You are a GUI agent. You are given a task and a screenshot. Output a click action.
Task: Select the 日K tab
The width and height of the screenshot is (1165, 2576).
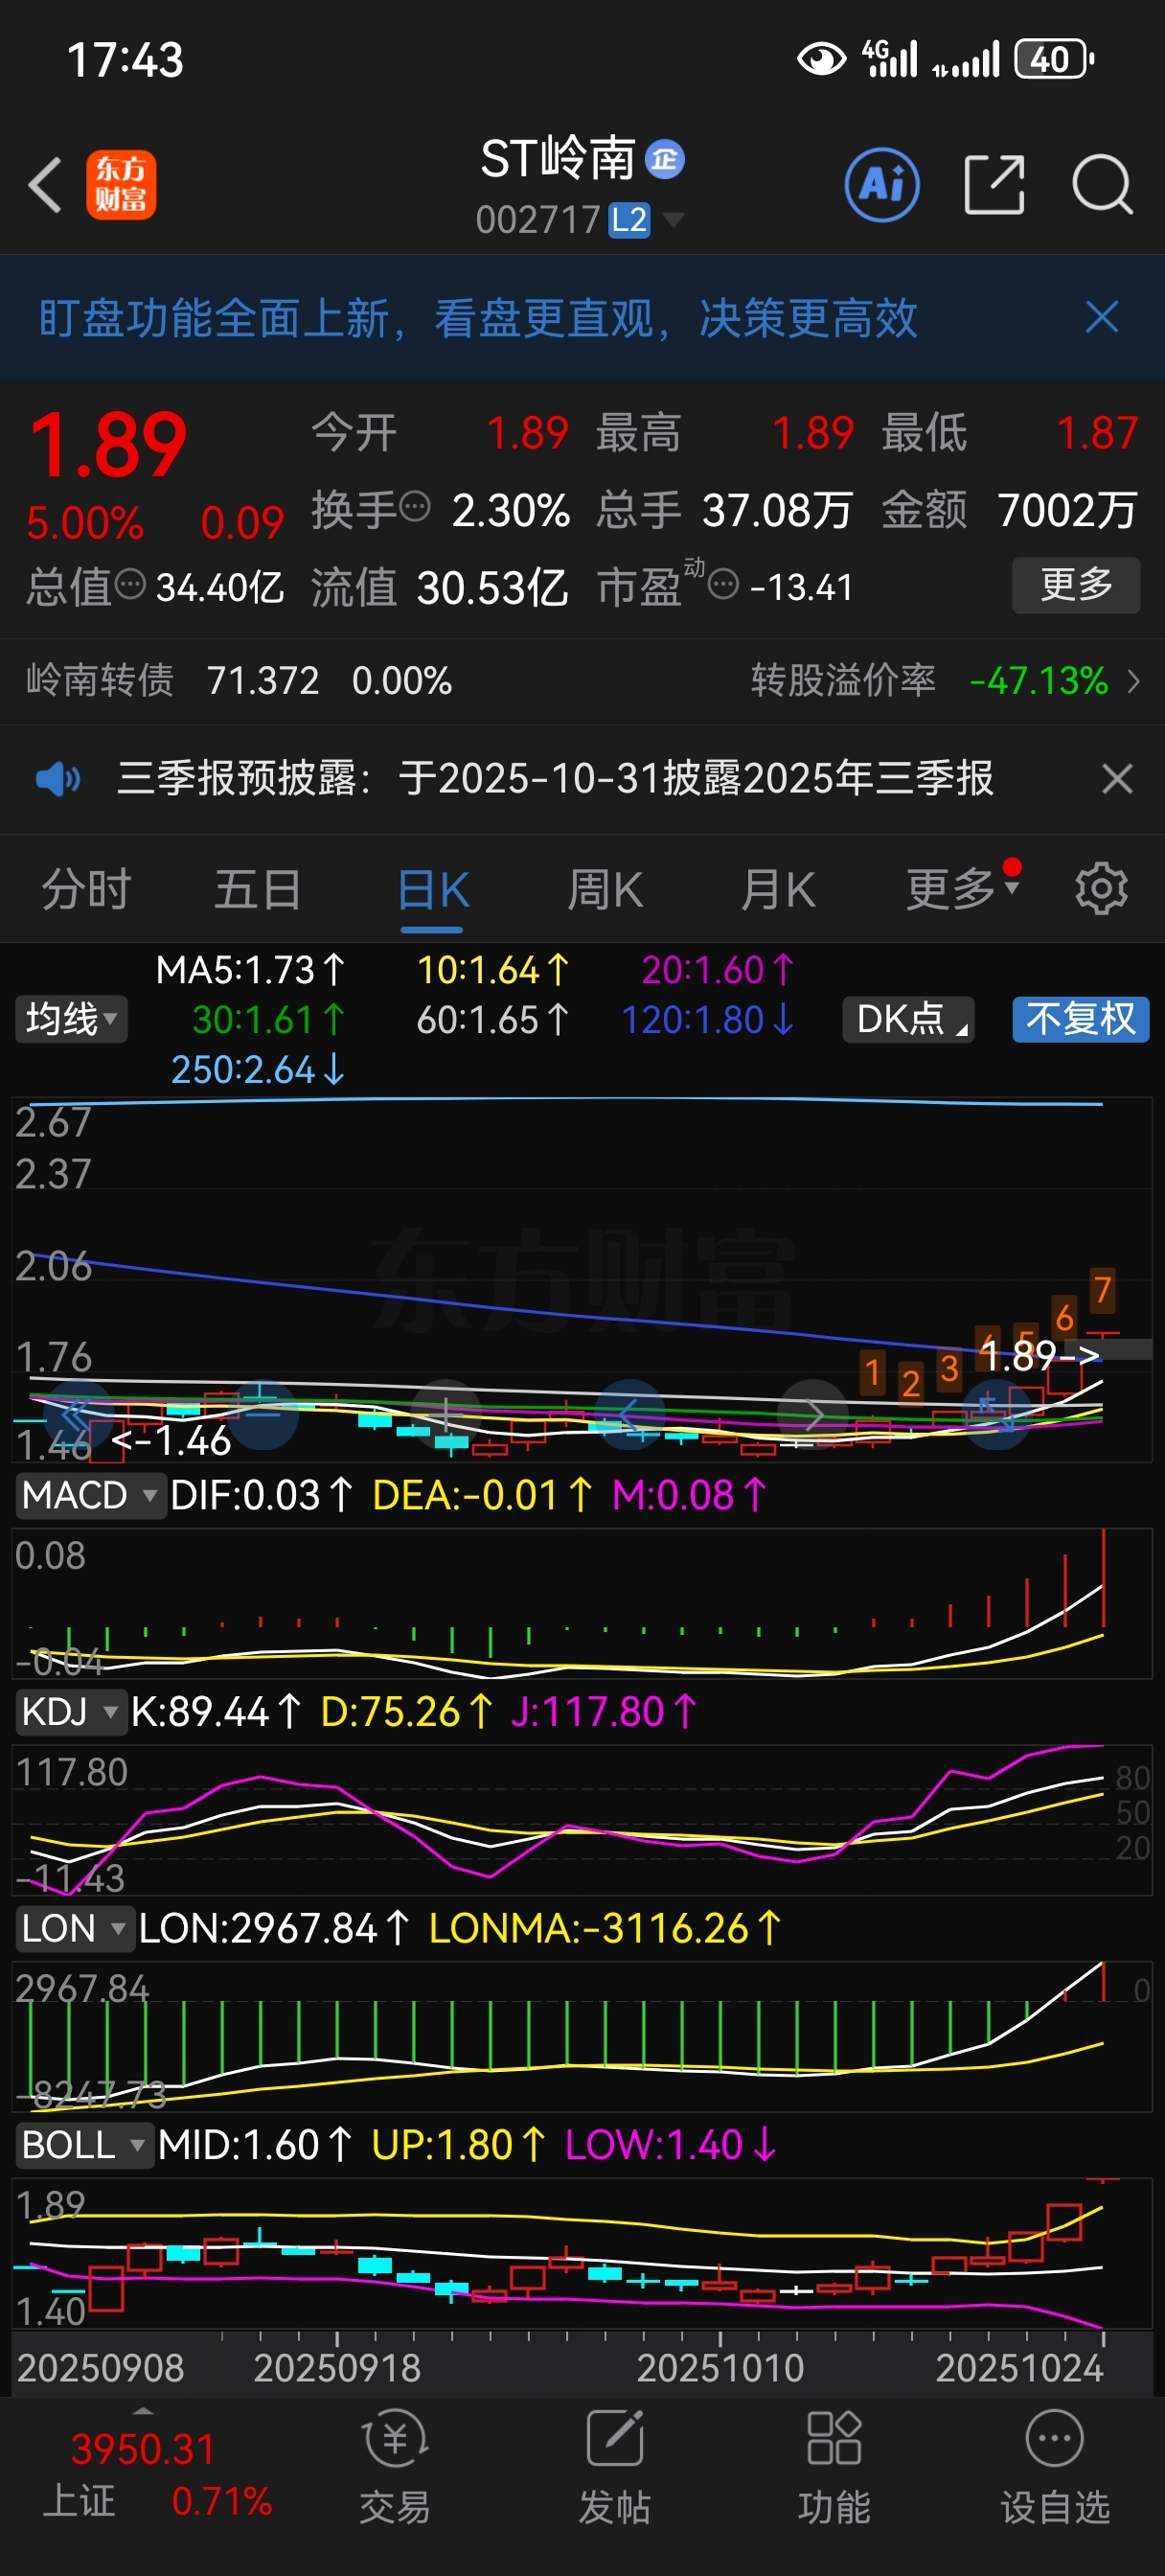coord(433,888)
